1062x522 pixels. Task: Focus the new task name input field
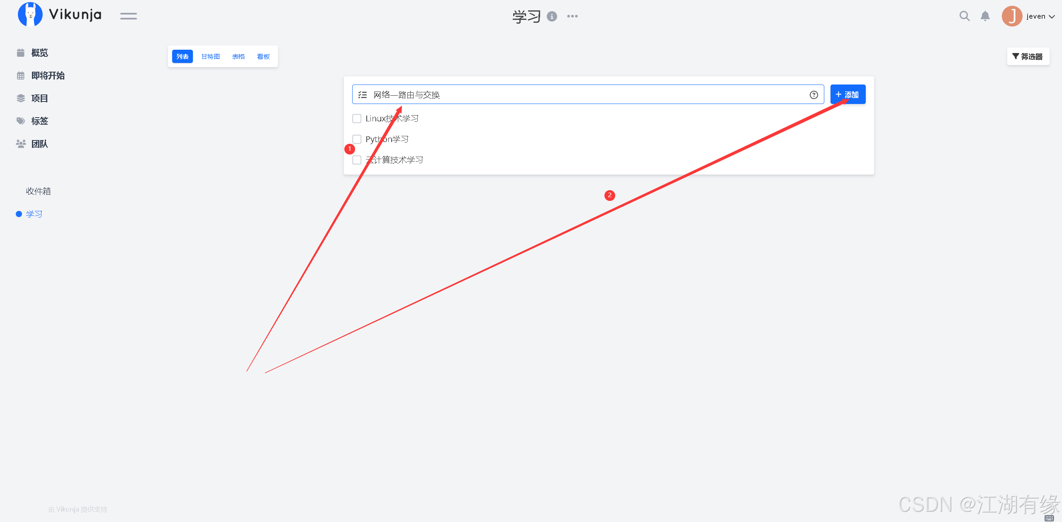tap(581, 95)
